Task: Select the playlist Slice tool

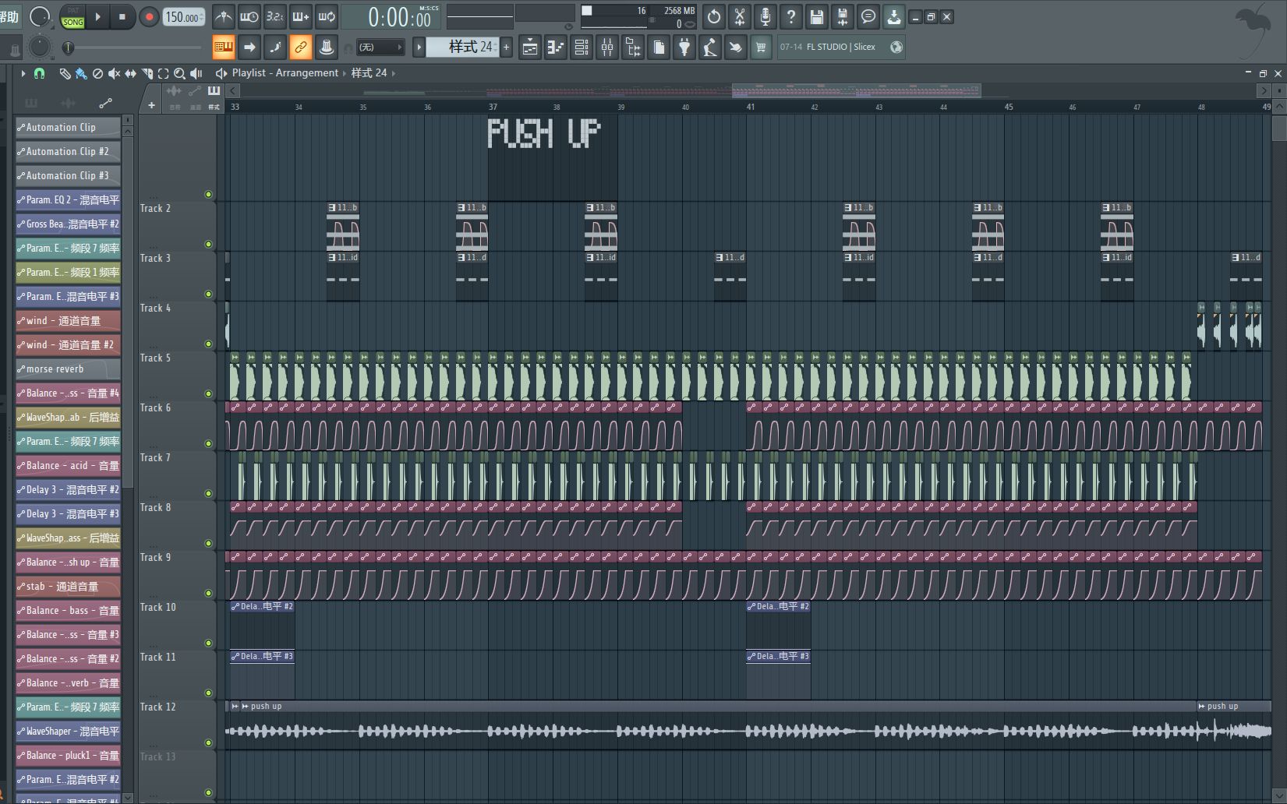Action: coord(147,73)
